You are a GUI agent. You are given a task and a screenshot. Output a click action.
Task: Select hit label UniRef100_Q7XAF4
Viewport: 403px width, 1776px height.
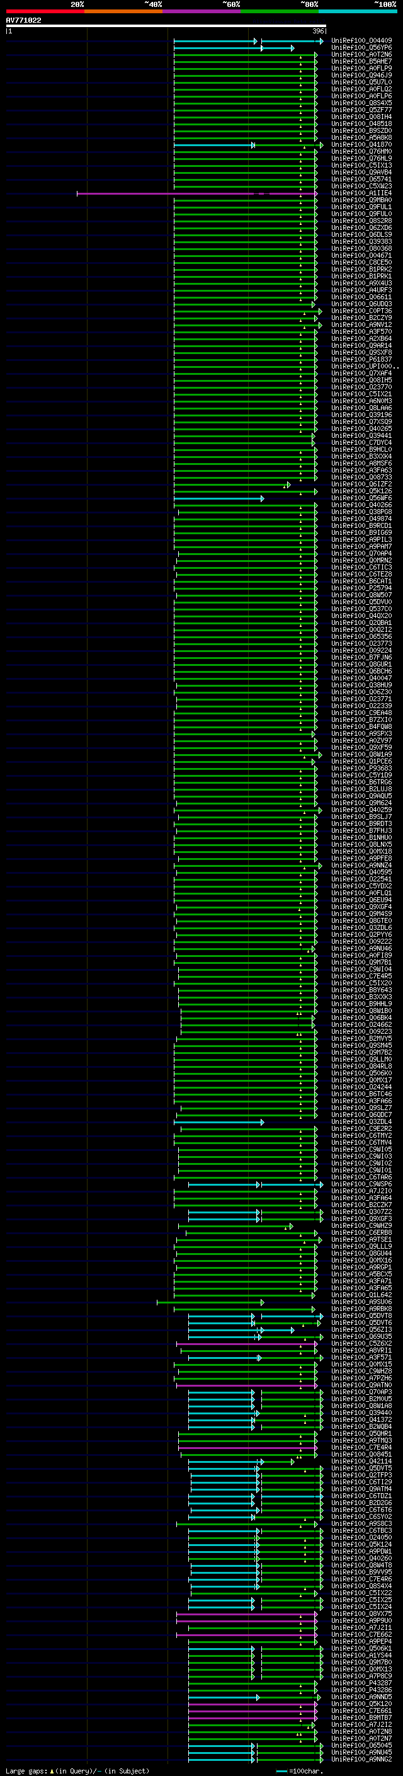click(361, 373)
